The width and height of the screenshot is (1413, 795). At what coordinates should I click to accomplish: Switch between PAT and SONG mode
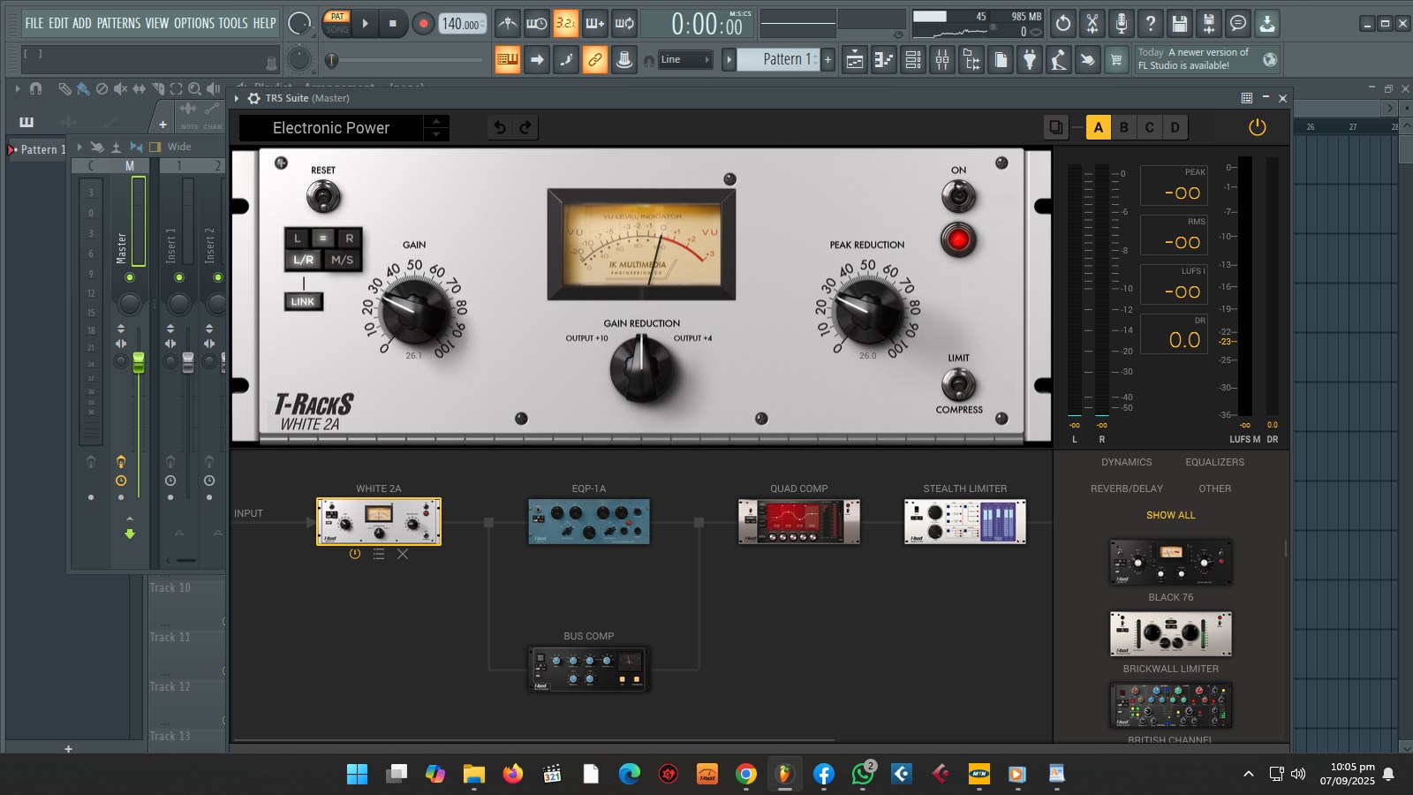[337, 23]
